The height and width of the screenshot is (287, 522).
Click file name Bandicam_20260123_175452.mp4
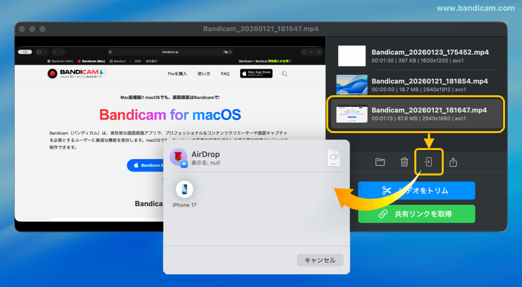(430, 52)
